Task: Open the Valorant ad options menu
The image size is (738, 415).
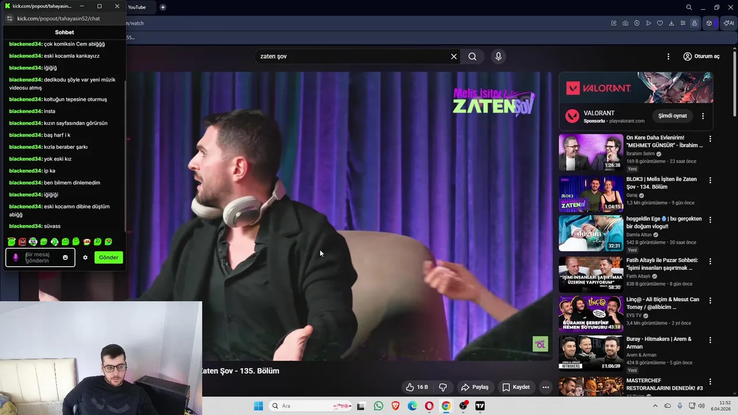Action: 703,116
